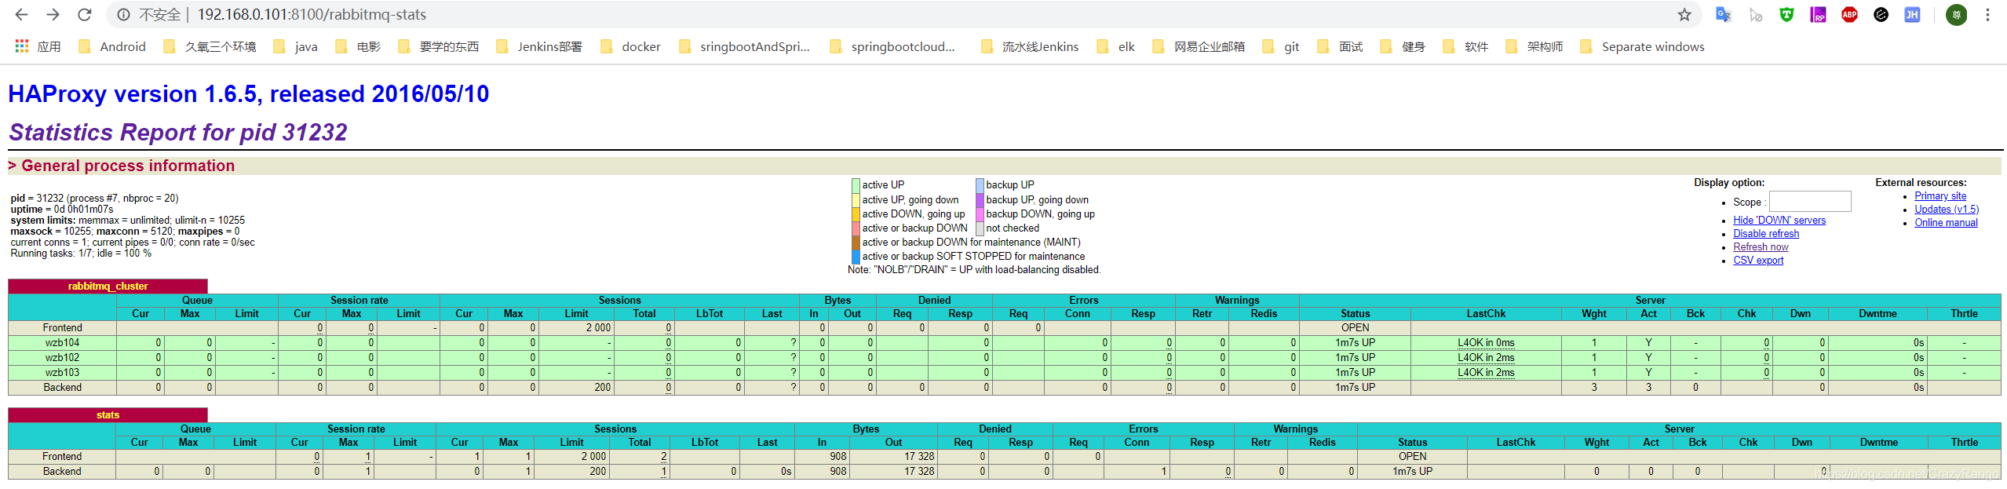The image size is (2007, 489).
Task: Open the purple RP extension icon
Action: (1818, 14)
